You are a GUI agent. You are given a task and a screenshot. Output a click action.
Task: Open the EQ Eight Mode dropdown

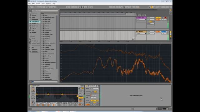[81, 91]
